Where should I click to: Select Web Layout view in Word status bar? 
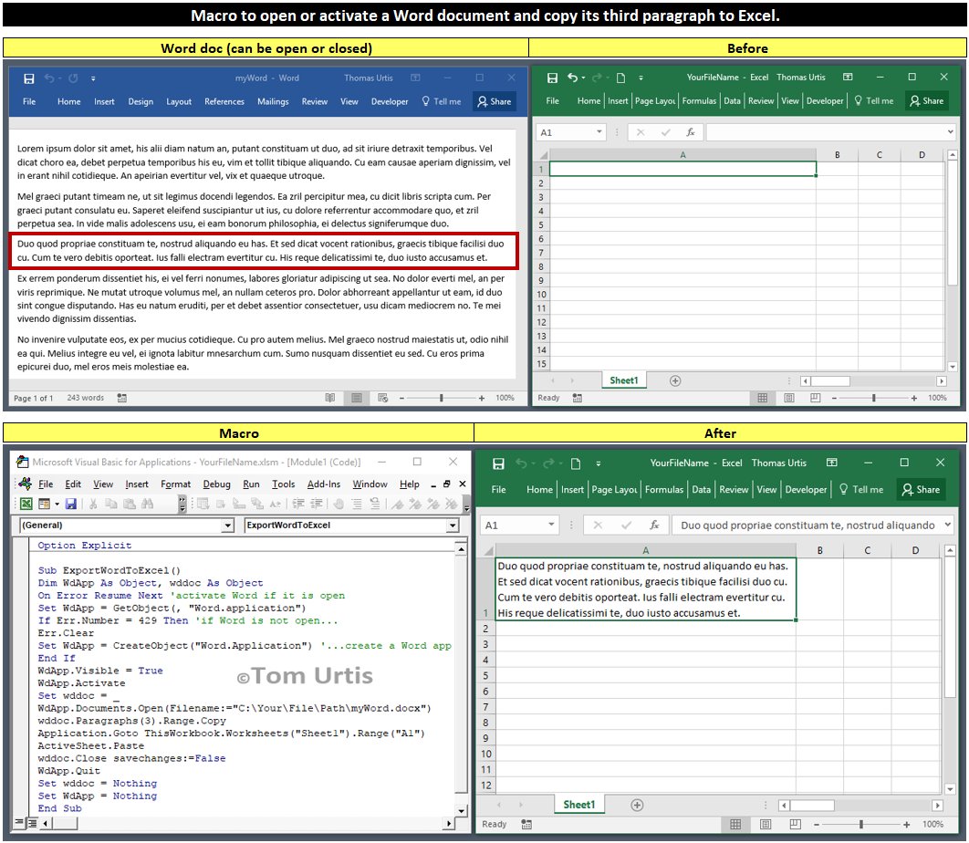point(382,398)
